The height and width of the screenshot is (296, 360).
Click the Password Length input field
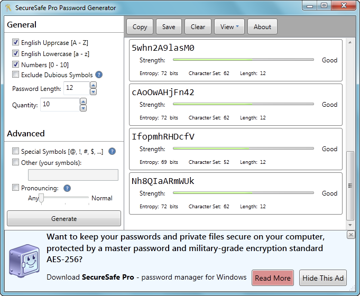[x=77, y=88]
